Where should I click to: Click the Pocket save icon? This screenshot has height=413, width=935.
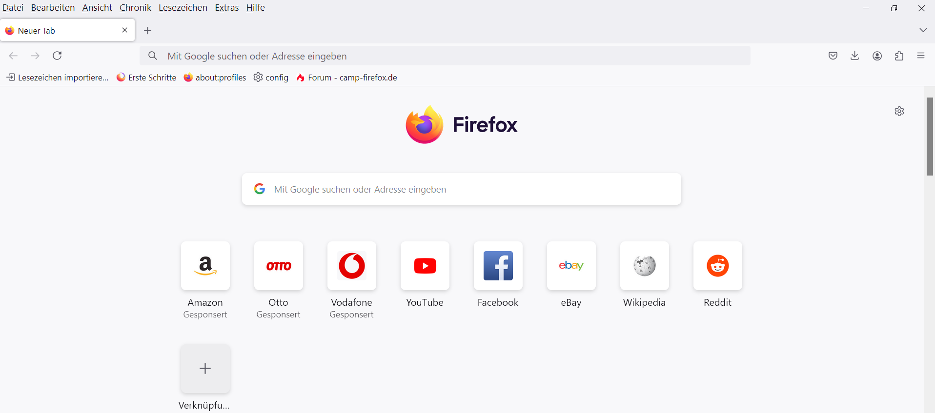click(x=833, y=56)
